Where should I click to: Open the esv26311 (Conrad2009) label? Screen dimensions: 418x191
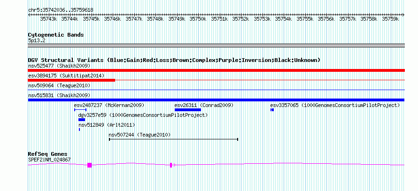point(204,105)
